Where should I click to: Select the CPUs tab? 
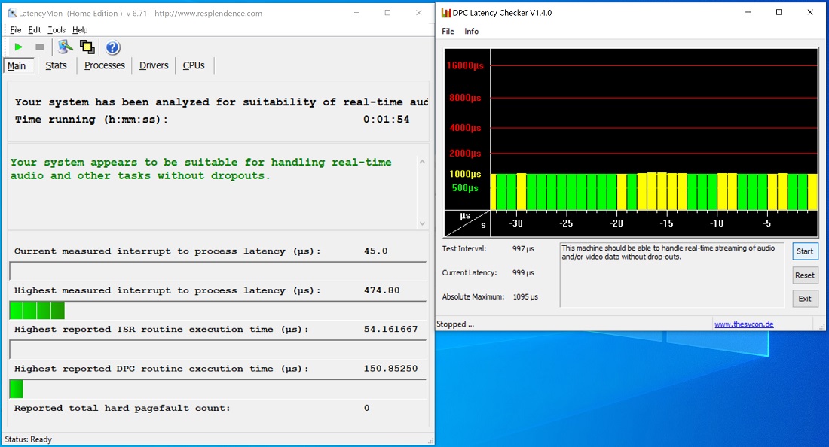(194, 65)
